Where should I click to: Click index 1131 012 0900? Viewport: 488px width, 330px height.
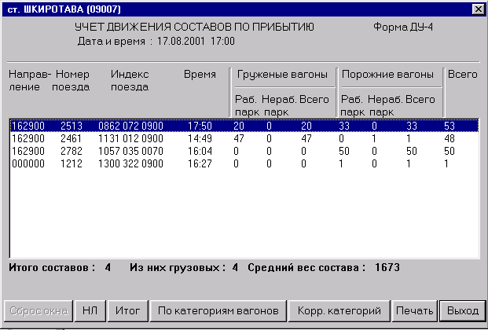point(130,138)
